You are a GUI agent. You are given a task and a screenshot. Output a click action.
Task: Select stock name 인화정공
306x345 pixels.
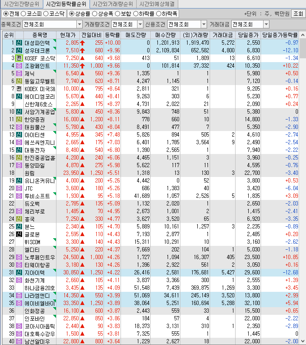tap(35, 311)
